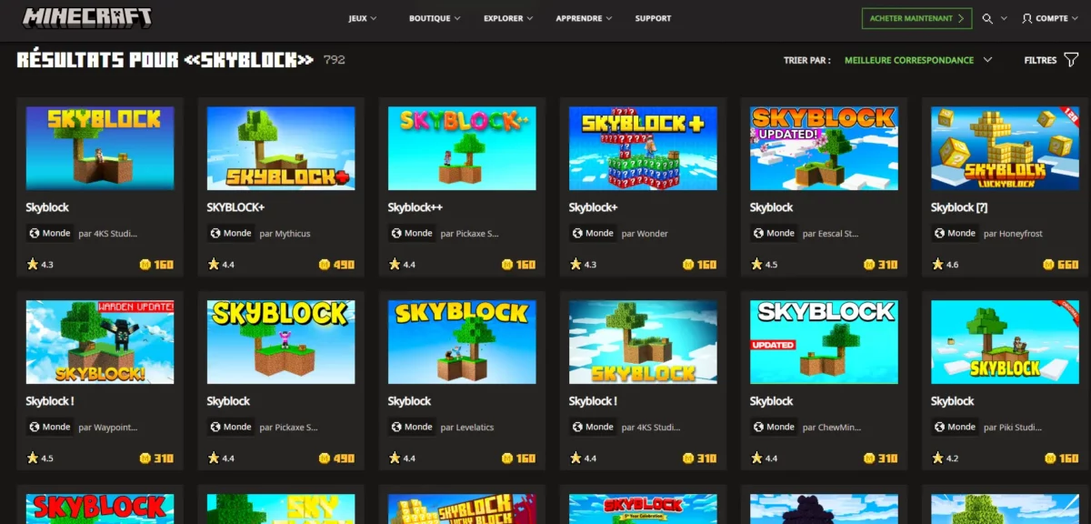Expand the Explorer menu

point(508,18)
